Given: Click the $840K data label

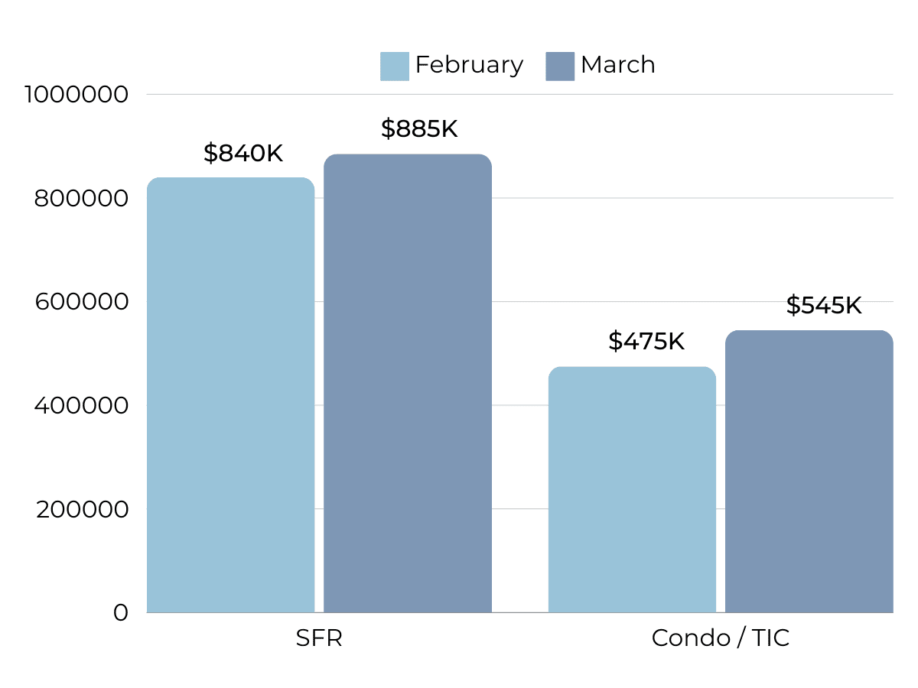Looking at the screenshot, I should coord(243,153).
